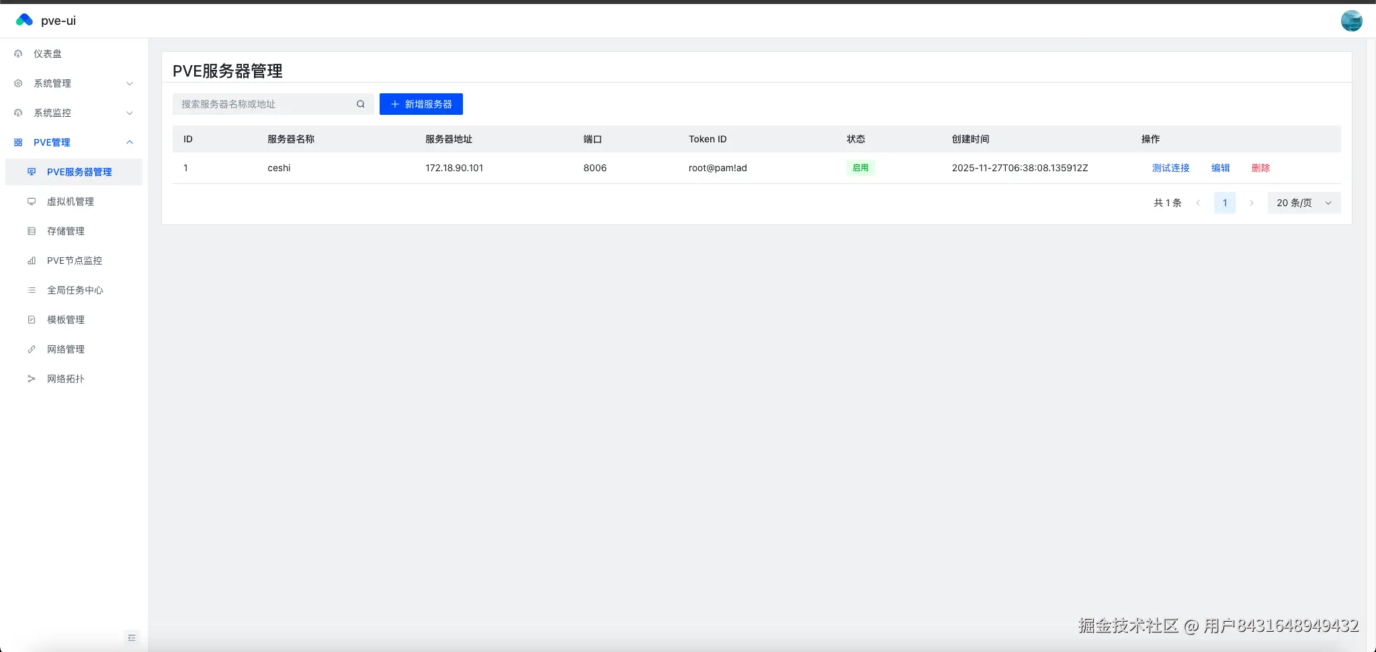This screenshot has width=1376, height=652.
Task: Open 模板管理 in the sidebar
Action: point(74,320)
